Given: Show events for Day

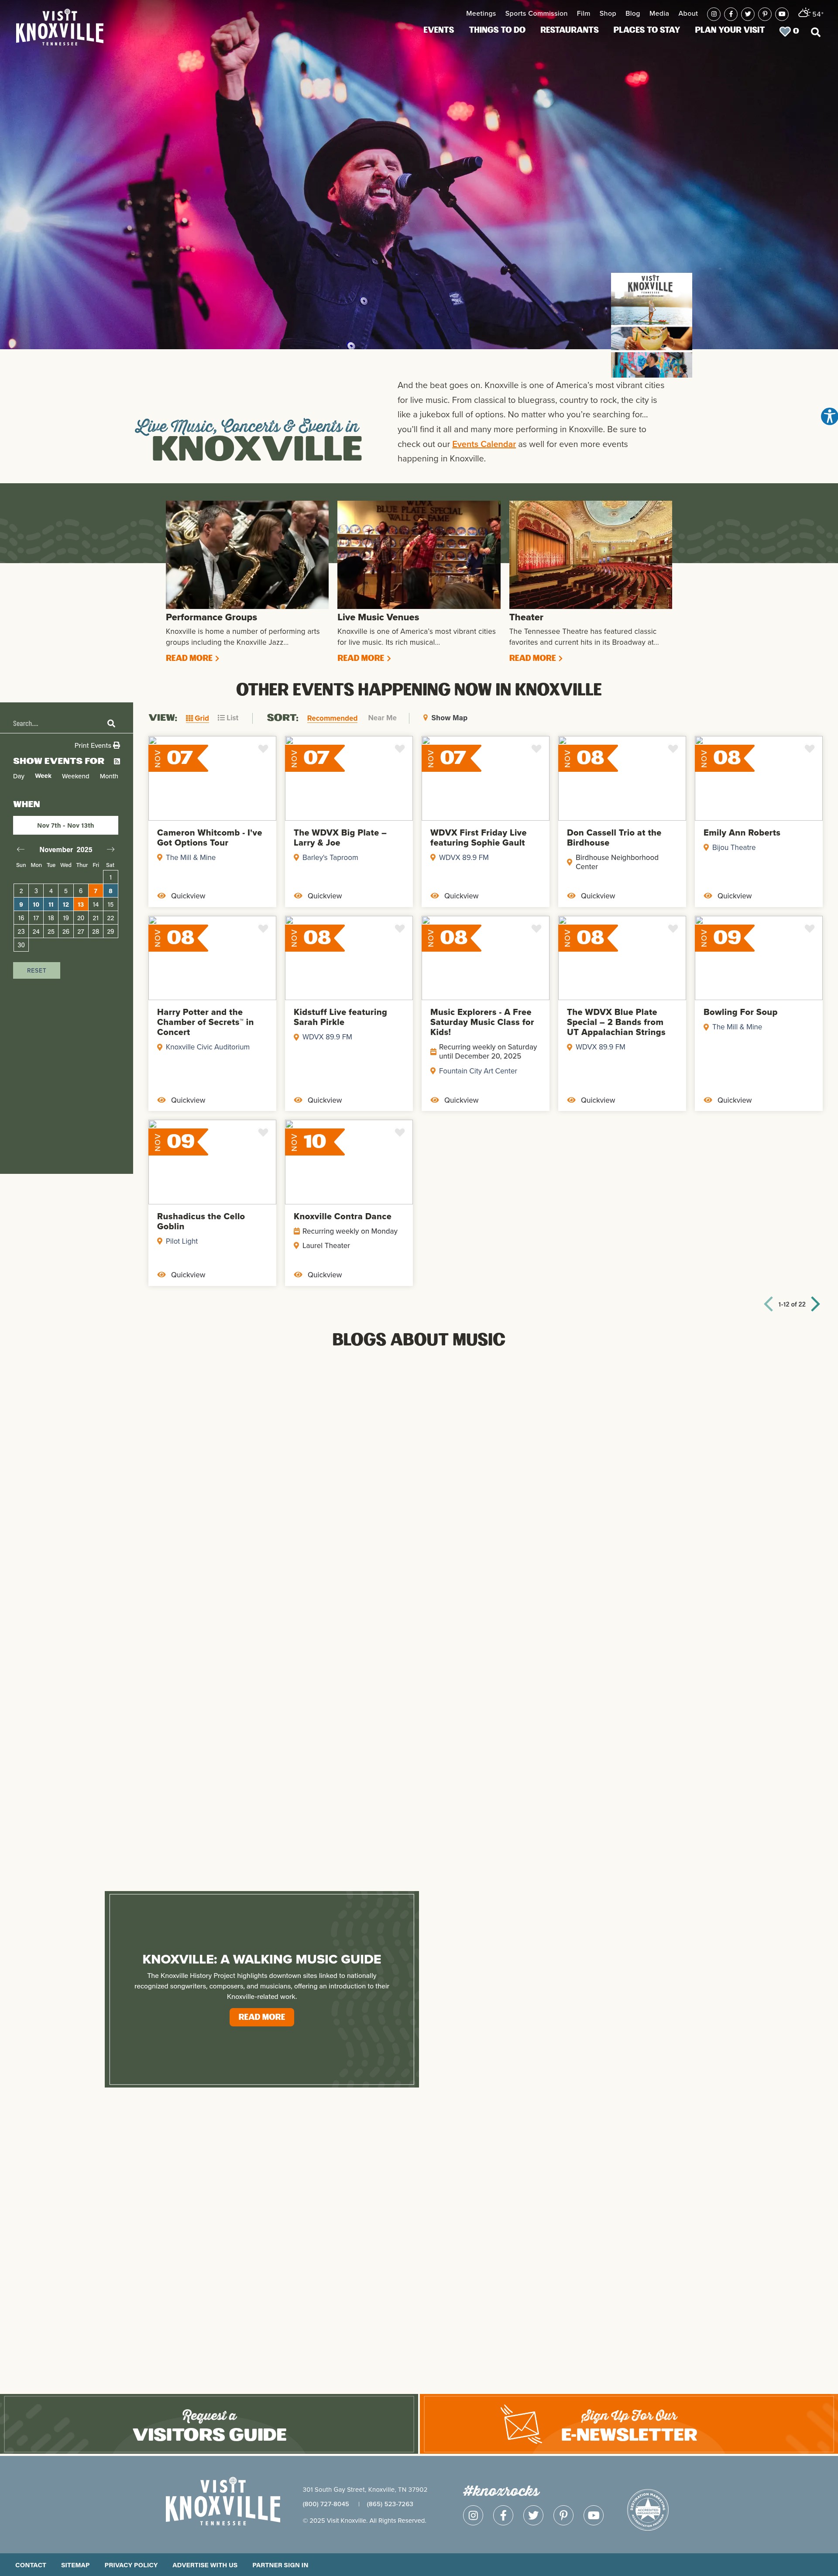Looking at the screenshot, I should coord(19,776).
